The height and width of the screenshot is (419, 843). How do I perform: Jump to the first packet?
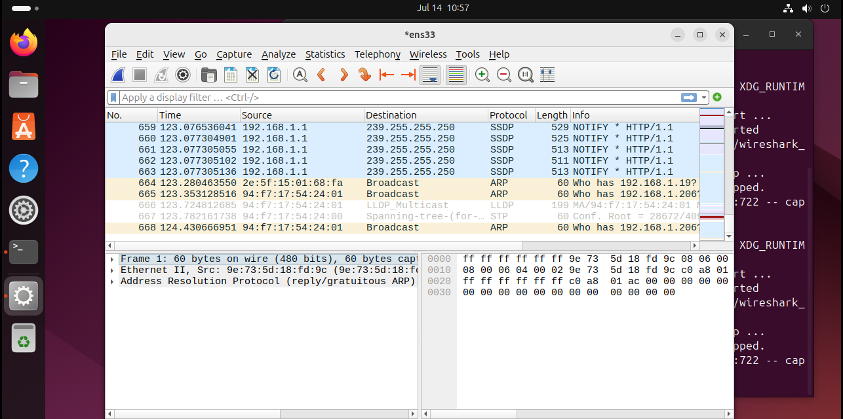click(x=387, y=75)
